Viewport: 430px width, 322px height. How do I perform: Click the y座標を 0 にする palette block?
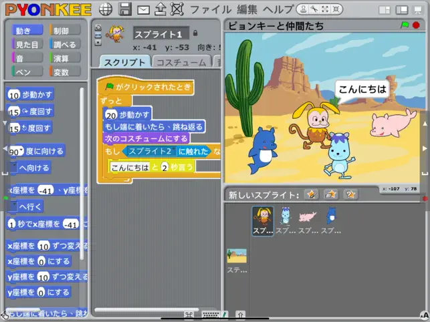(39, 292)
